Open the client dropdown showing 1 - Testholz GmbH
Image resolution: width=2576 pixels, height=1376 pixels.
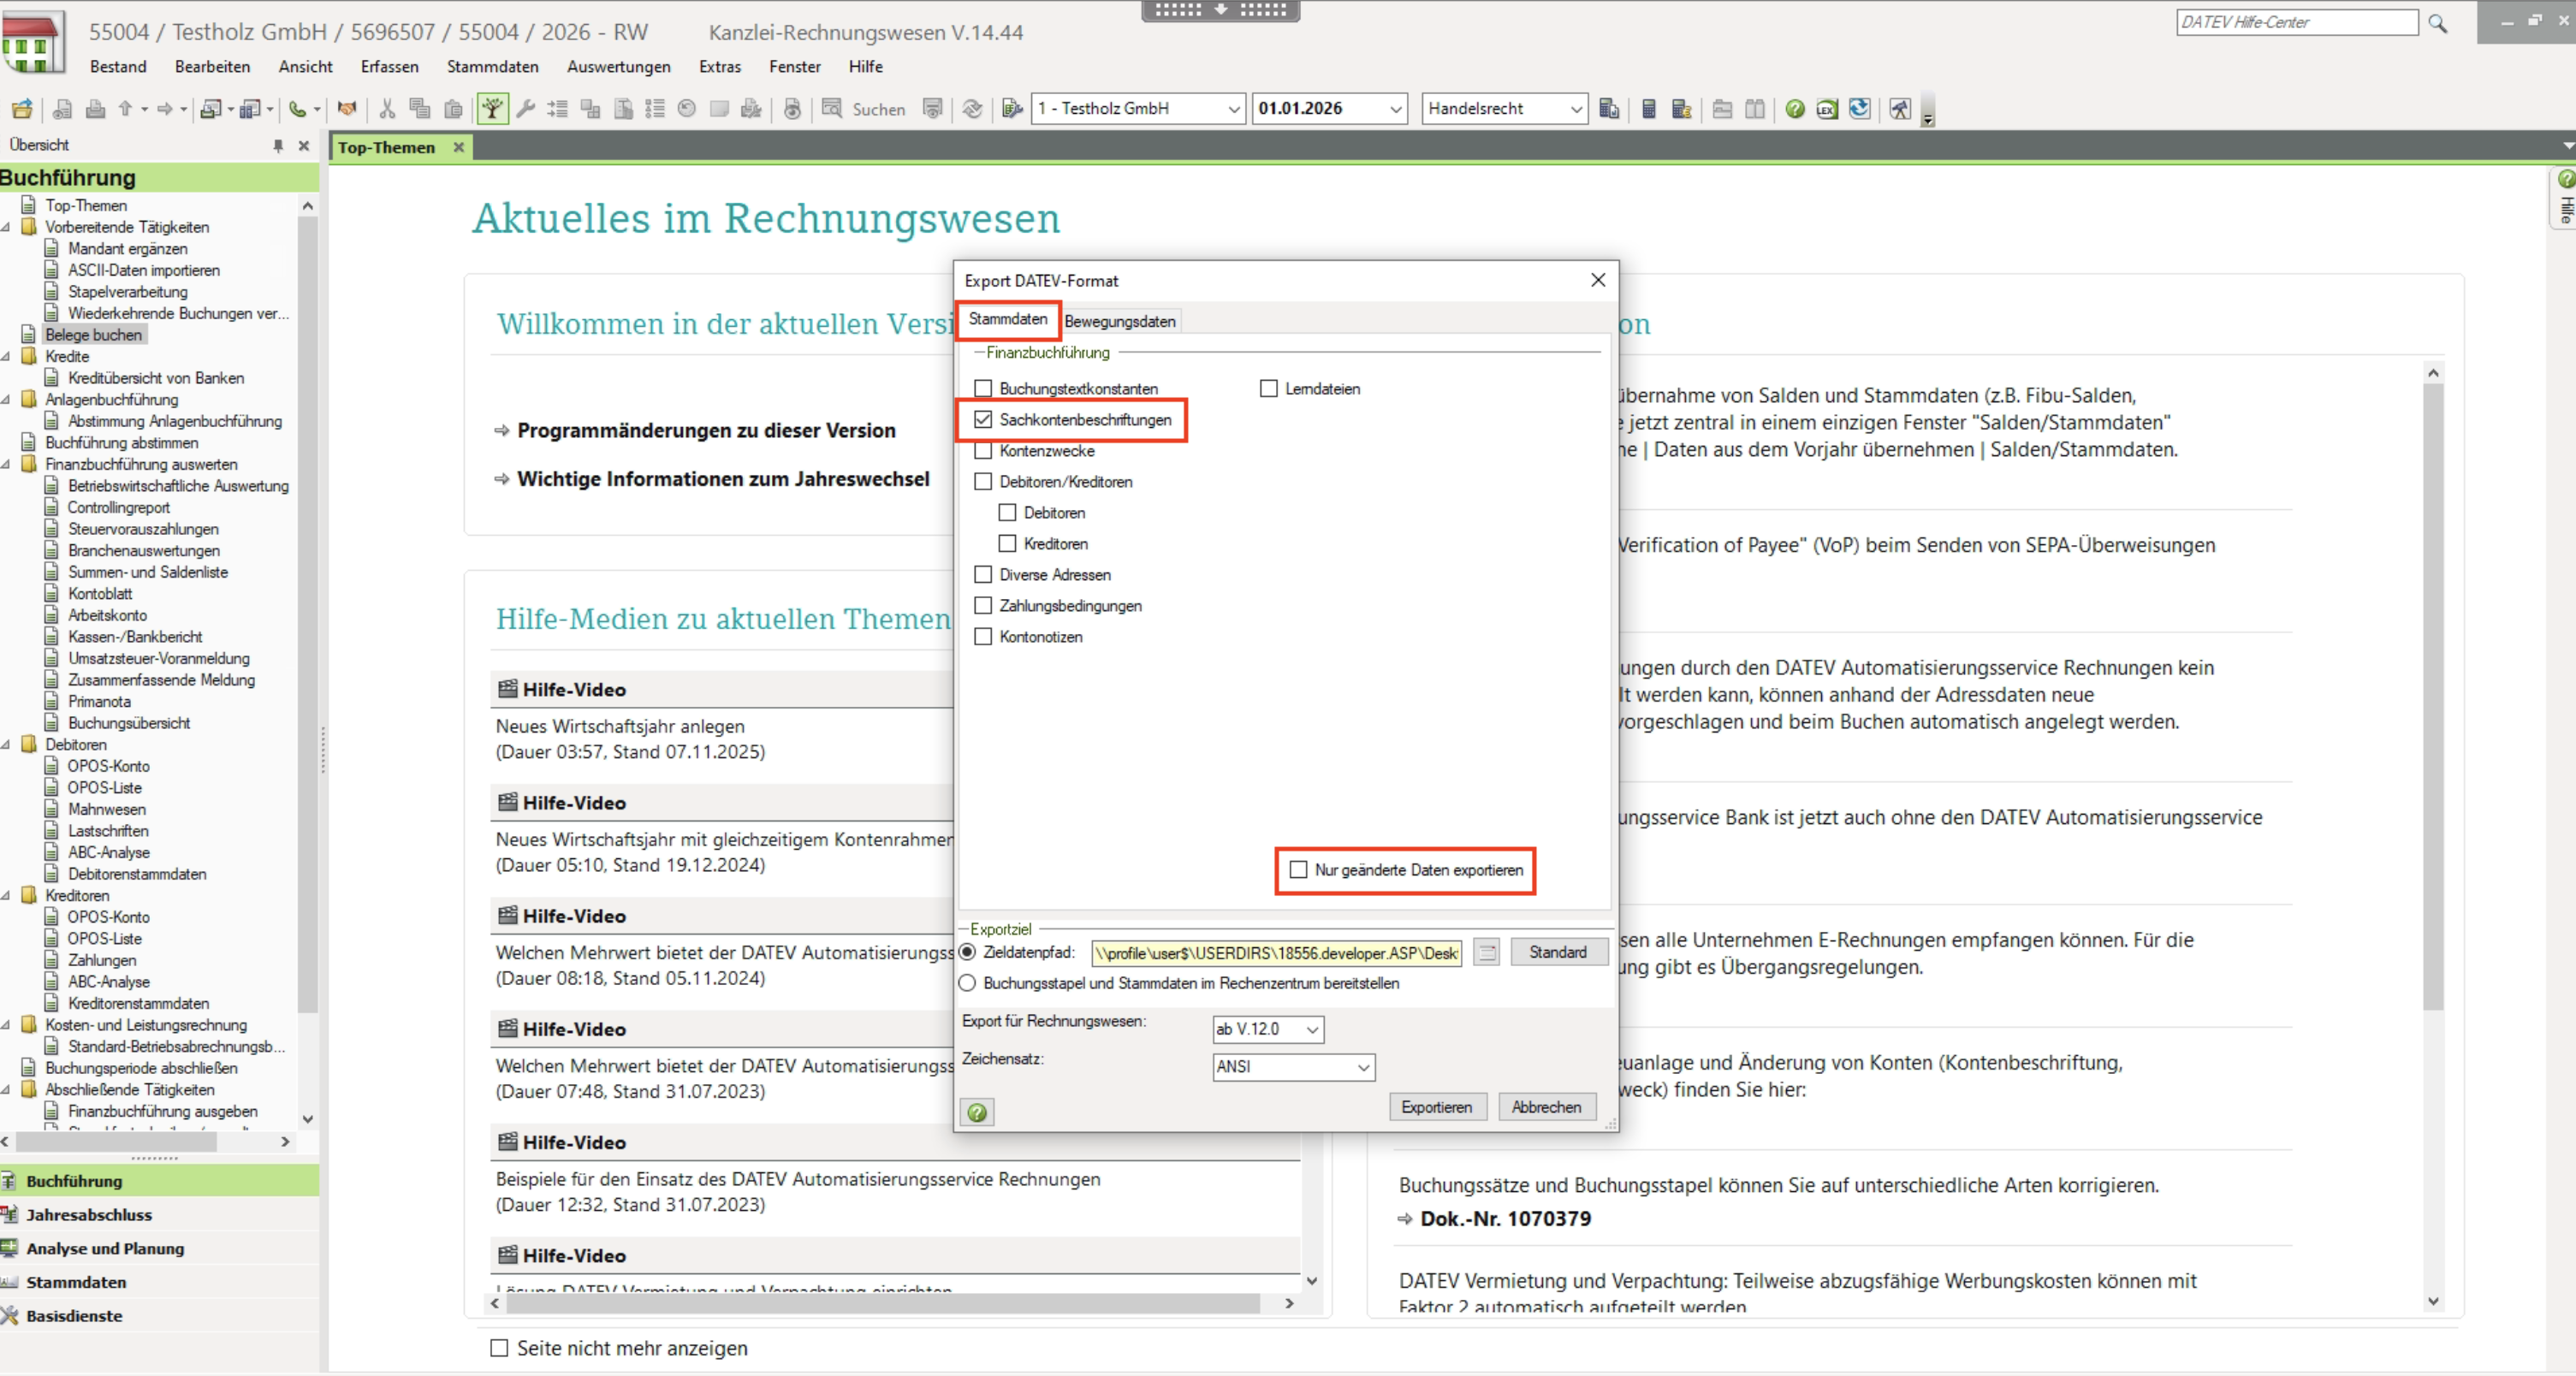click(1234, 109)
